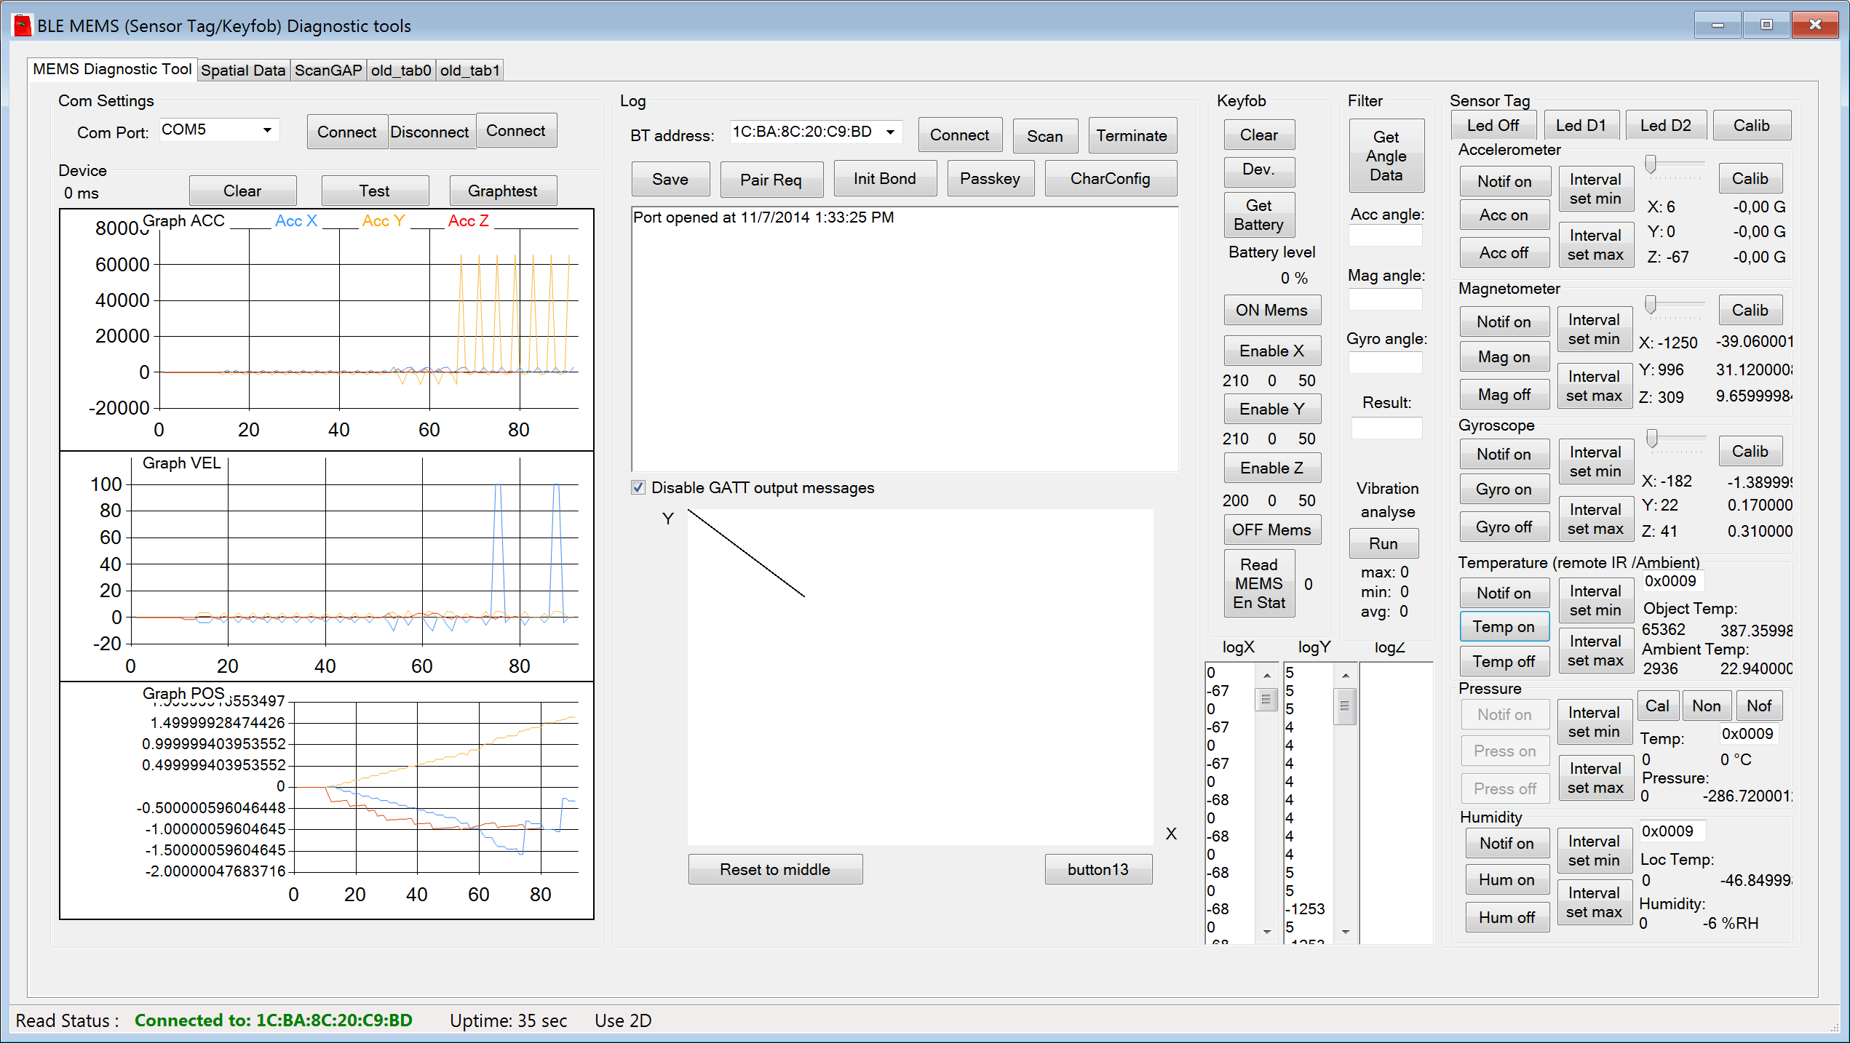Click logY list scroll-up arrow

1346,676
